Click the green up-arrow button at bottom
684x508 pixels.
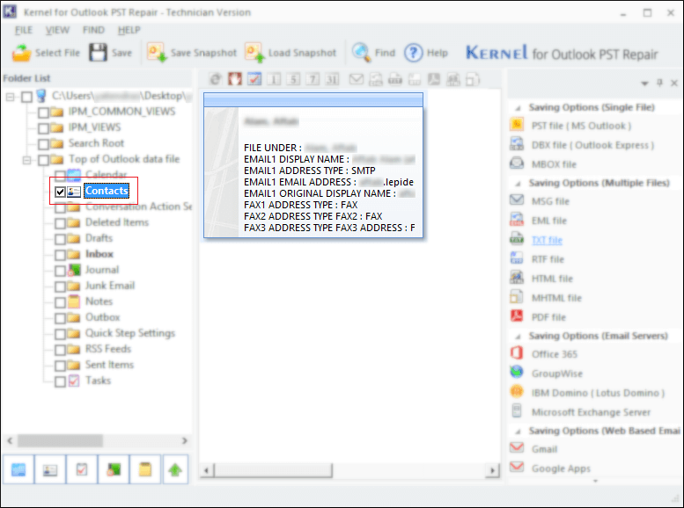[x=175, y=469]
